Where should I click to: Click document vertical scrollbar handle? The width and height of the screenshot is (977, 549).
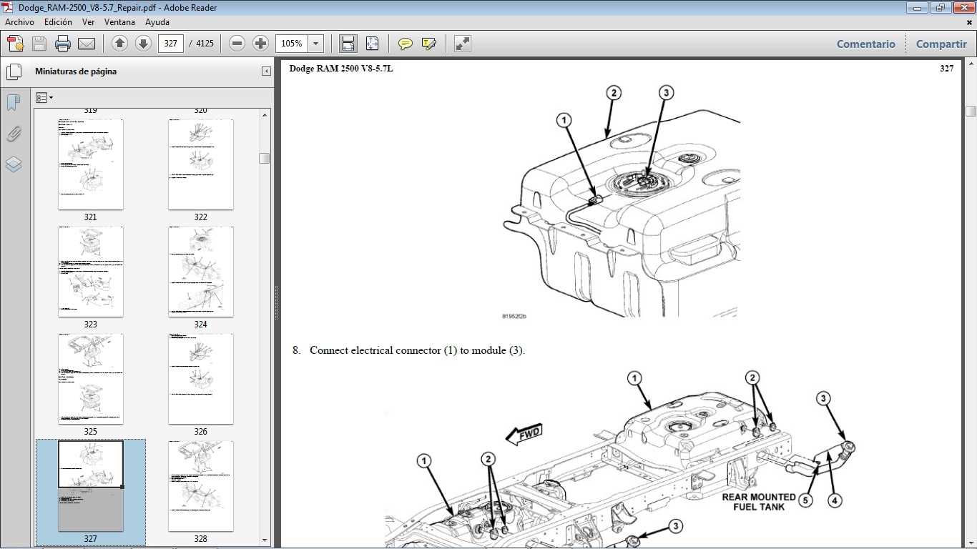[971, 111]
